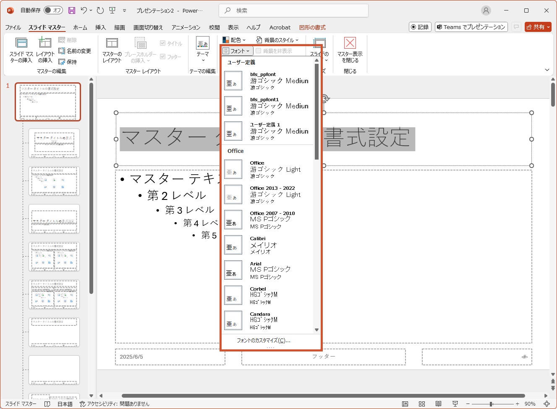Image resolution: width=557 pixels, height=409 pixels.
Task: Collapse the ribbon with chevron arrow
Action: [x=547, y=70]
